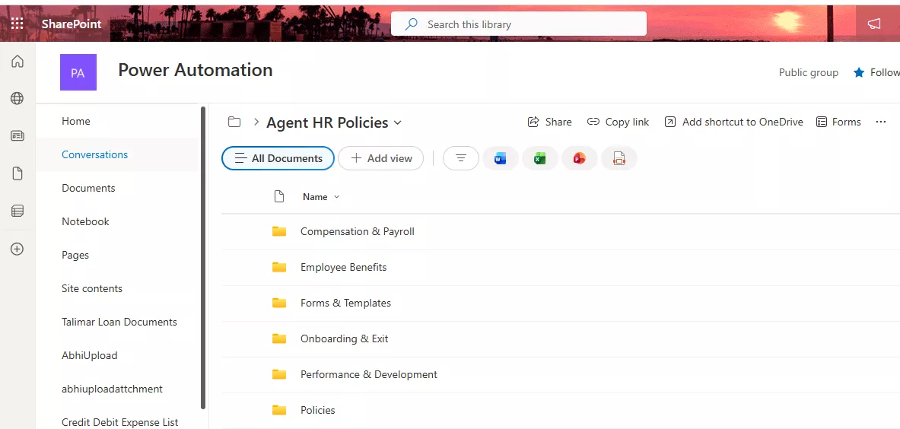
Task: Open the Onboarding & Exit folder name
Action: [345, 339]
